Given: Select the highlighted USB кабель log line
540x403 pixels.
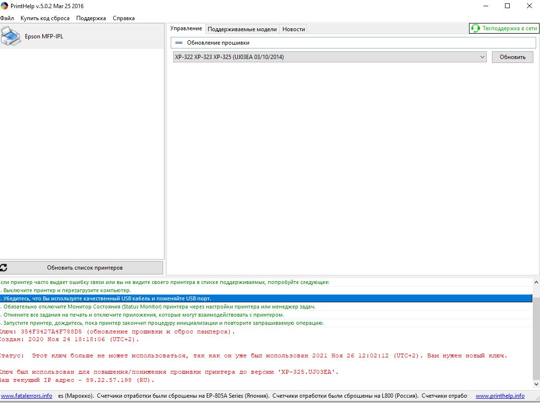Looking at the screenshot, I should pos(266,298).
